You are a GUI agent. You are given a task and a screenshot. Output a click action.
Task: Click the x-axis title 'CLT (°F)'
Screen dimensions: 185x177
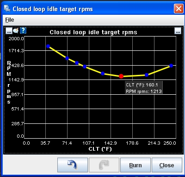100,149
